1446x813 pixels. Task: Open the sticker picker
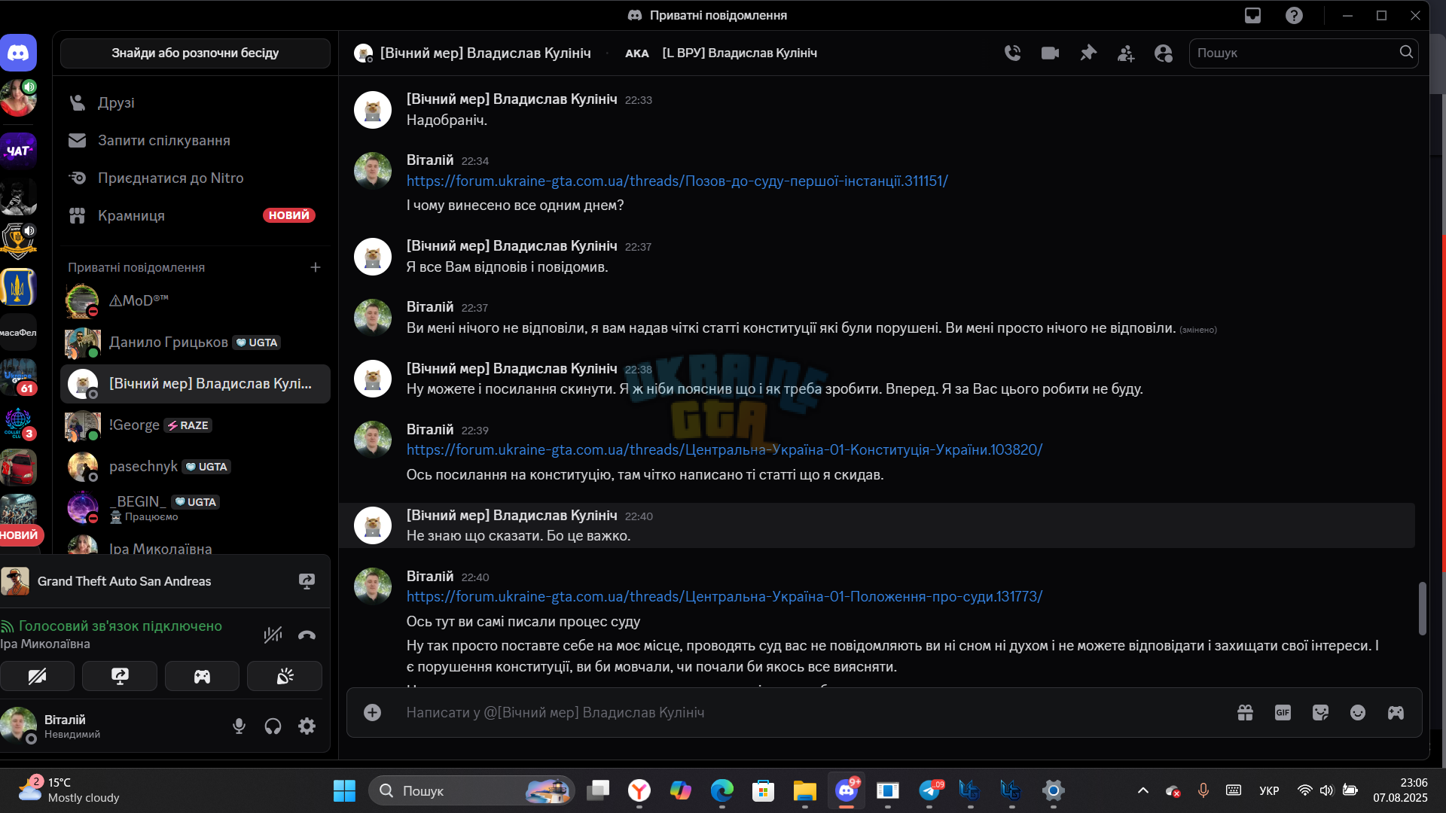[x=1320, y=712]
